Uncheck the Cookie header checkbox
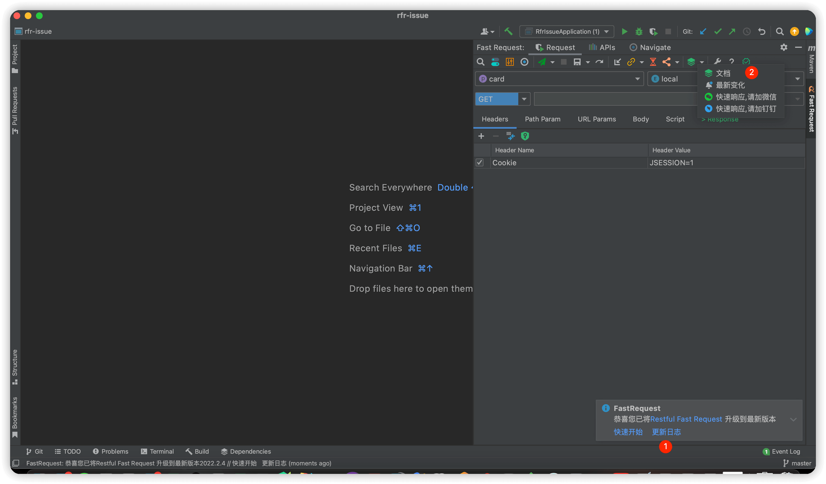The height and width of the screenshot is (484, 826). pyautogui.click(x=480, y=162)
